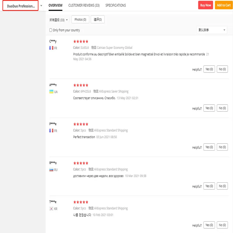Expand the chevron beside the DuoDuo store name

click(41, 6)
